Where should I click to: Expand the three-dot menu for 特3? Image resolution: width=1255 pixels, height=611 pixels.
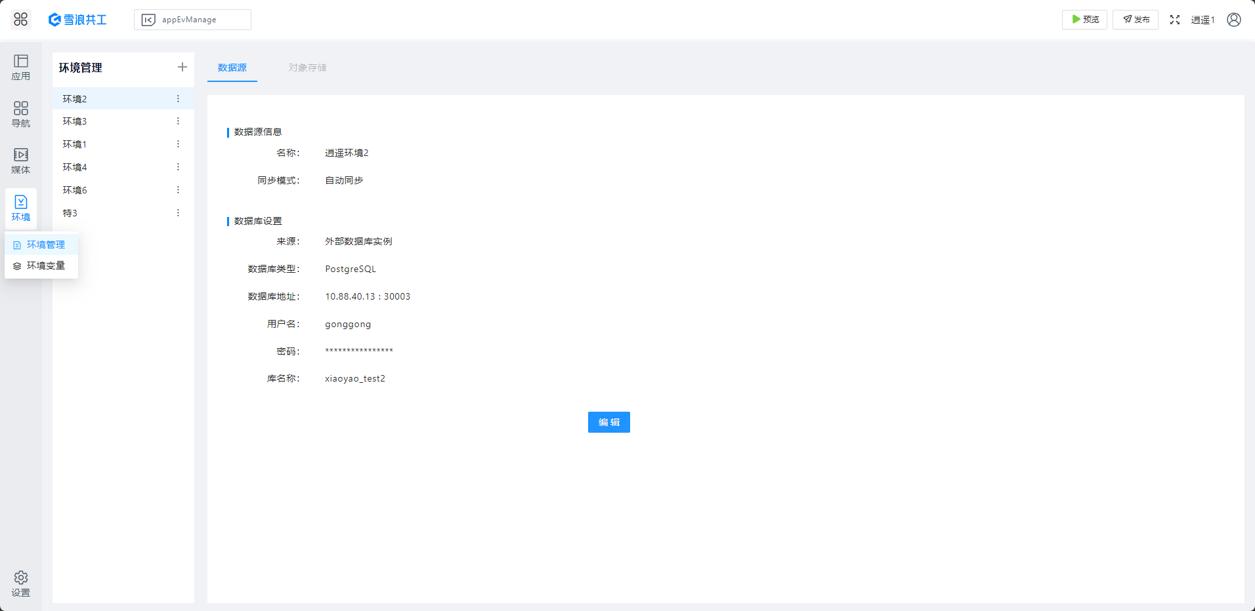(178, 213)
